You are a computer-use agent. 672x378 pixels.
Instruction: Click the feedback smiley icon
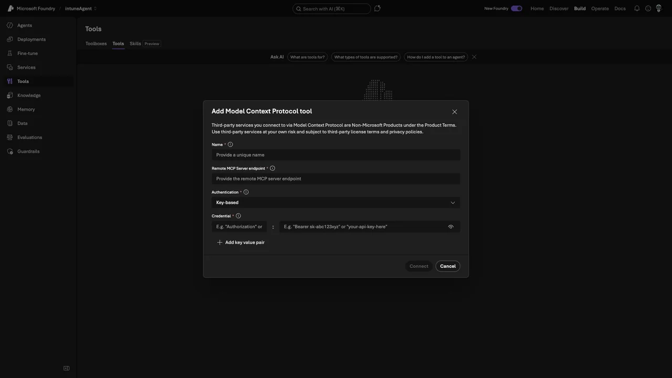point(648,8)
